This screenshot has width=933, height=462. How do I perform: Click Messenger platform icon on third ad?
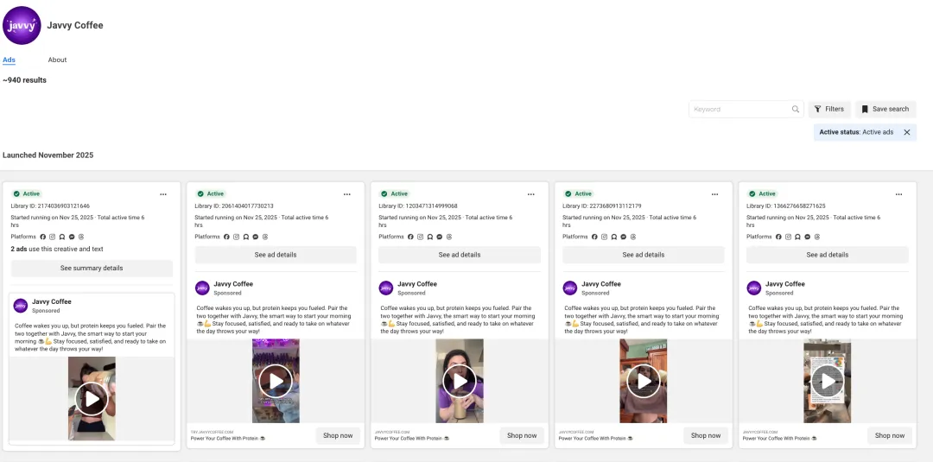click(440, 237)
